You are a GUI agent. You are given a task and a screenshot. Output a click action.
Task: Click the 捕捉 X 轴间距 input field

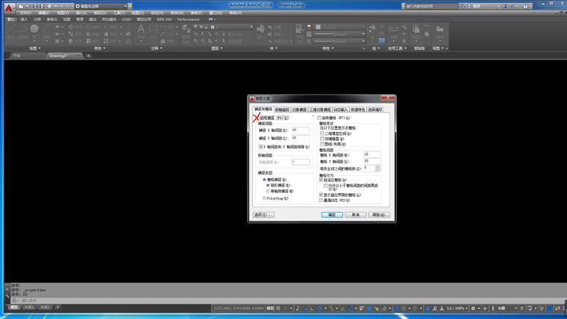point(300,130)
